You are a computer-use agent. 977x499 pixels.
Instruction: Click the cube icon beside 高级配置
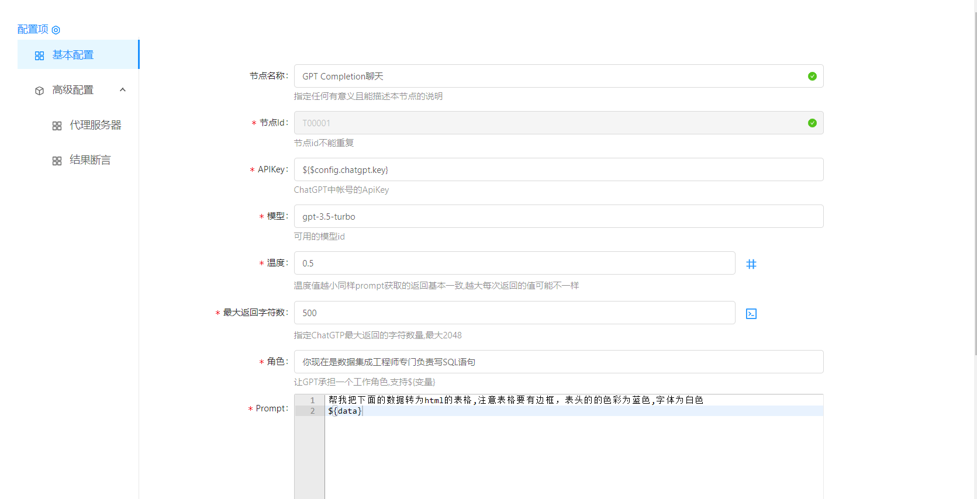(40, 91)
